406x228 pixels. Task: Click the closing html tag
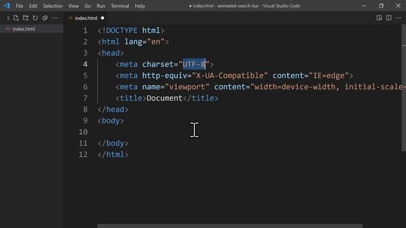113,155
